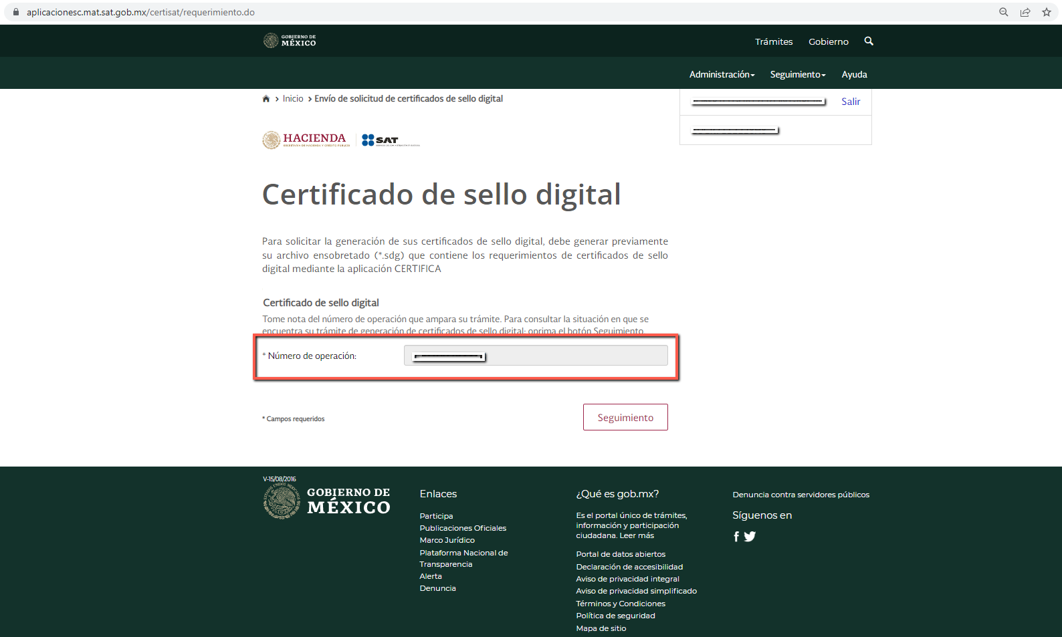Click the Hacienda logo
This screenshot has width=1062, height=637.
pos(306,140)
